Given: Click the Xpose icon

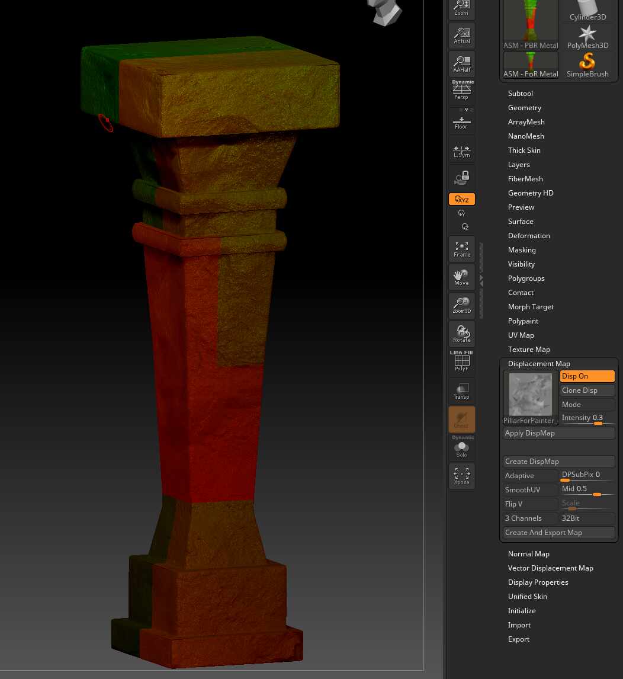Looking at the screenshot, I should point(461,476).
